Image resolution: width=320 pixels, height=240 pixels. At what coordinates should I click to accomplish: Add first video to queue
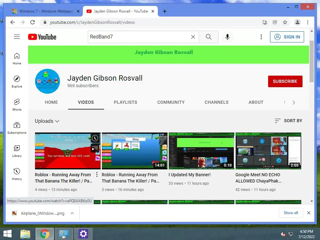click(x=95, y=148)
